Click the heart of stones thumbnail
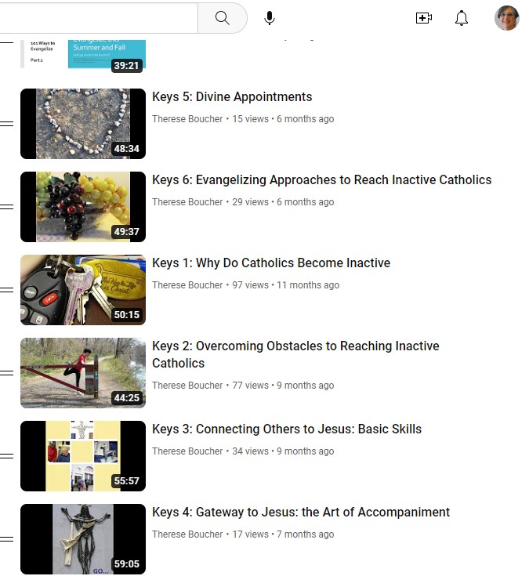 click(83, 124)
